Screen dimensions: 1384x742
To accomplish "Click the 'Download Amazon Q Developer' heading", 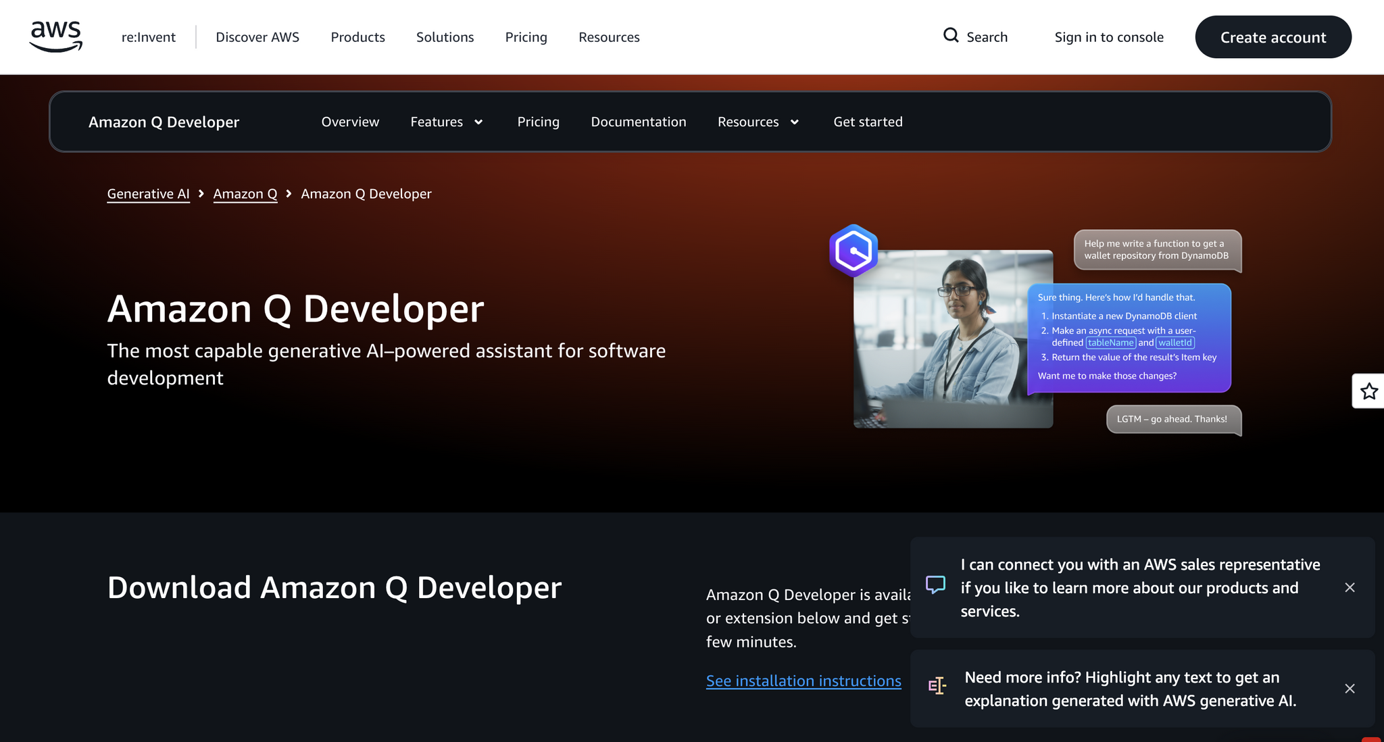I will [335, 587].
